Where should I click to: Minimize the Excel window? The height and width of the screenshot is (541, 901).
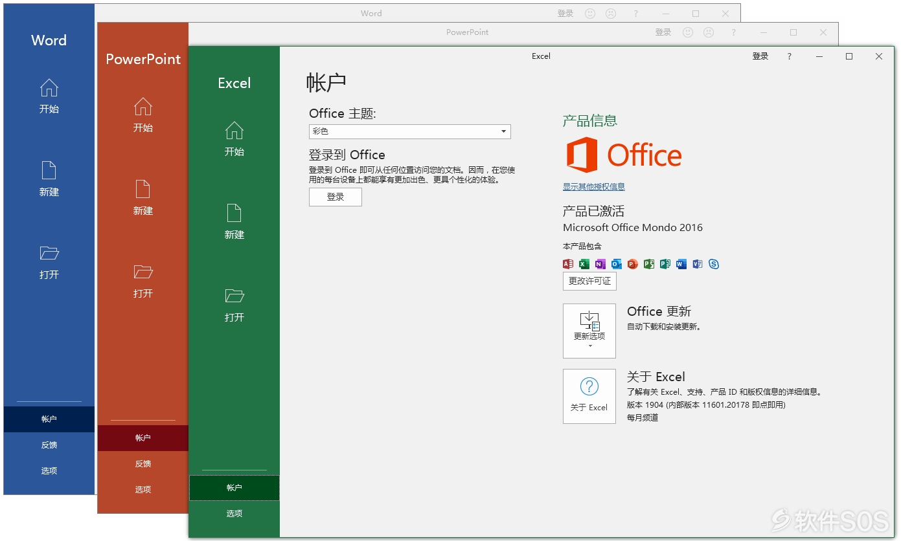(x=819, y=56)
